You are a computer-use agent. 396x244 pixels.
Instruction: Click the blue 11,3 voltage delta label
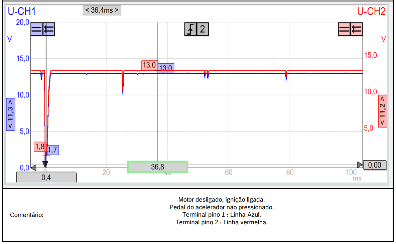click(x=11, y=114)
